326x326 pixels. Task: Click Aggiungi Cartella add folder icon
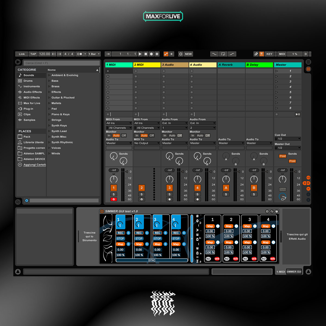[20, 165]
